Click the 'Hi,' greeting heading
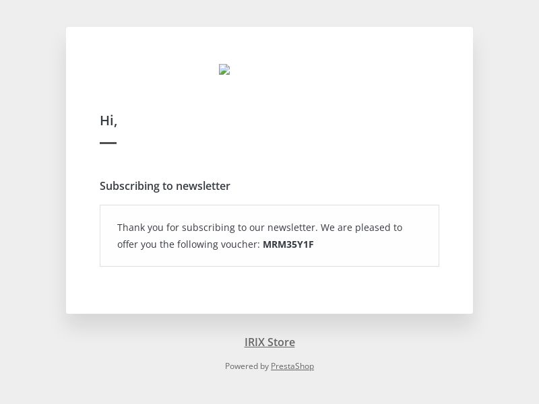This screenshot has height=404, width=539. click(x=108, y=121)
